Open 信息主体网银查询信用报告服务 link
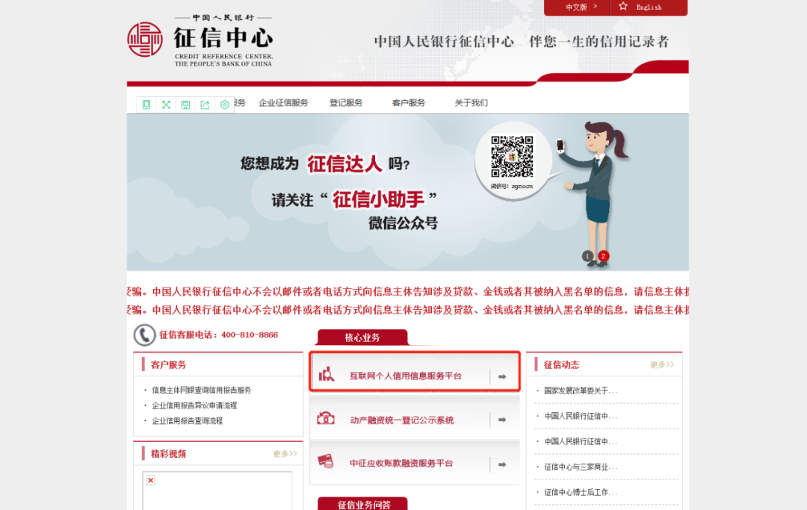 pyautogui.click(x=201, y=391)
